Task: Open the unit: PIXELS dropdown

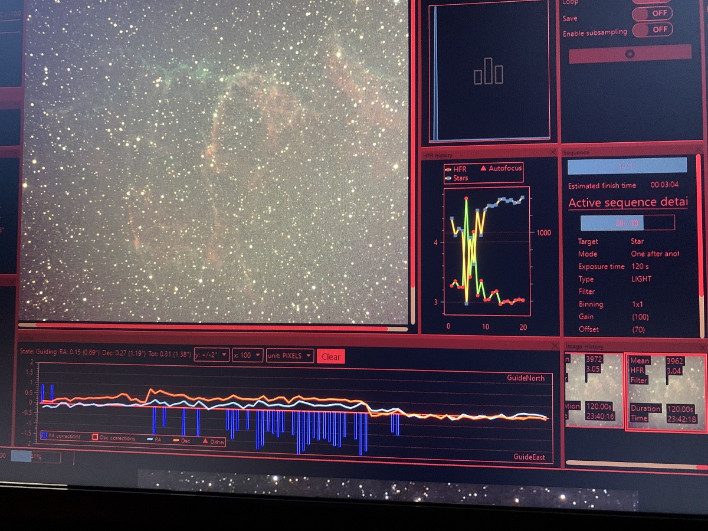Action: pyautogui.click(x=290, y=356)
